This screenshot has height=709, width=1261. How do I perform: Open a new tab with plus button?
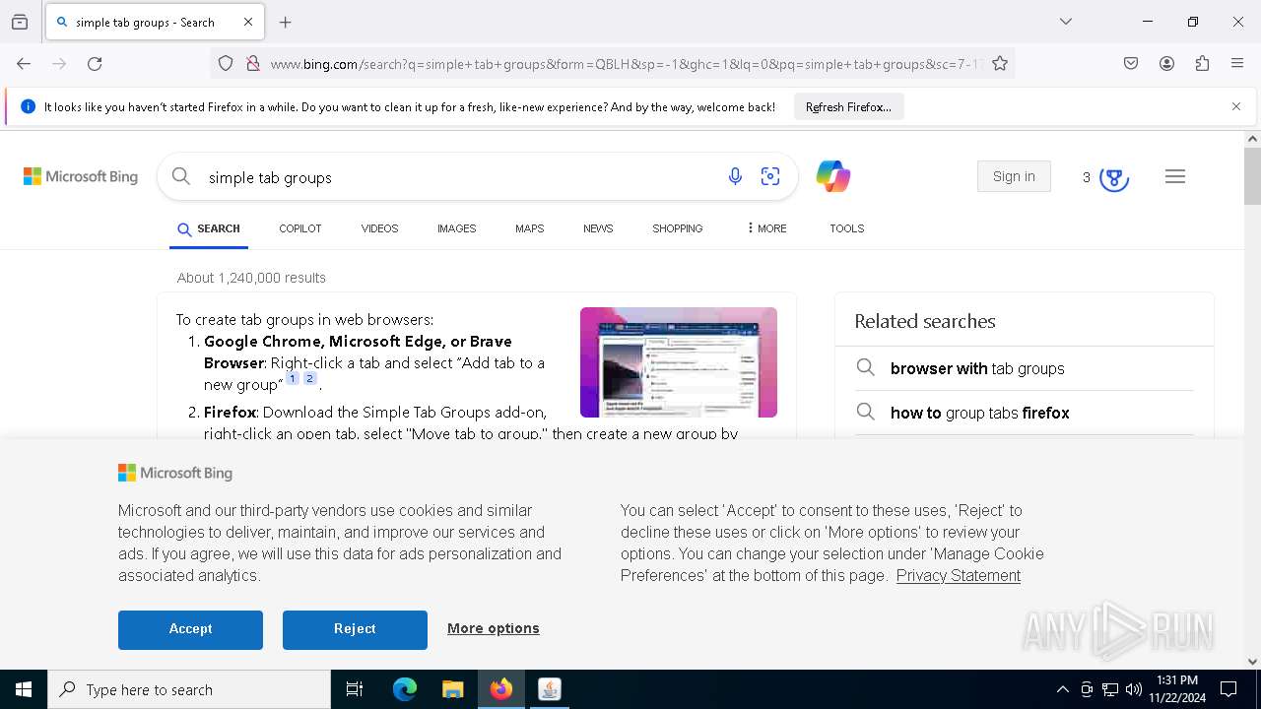[x=286, y=22]
